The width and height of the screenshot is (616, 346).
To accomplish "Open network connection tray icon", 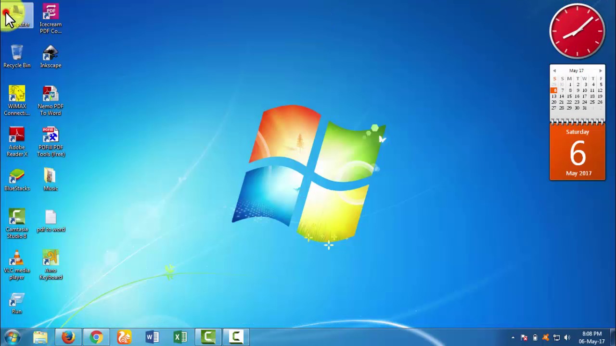I will tap(556, 338).
